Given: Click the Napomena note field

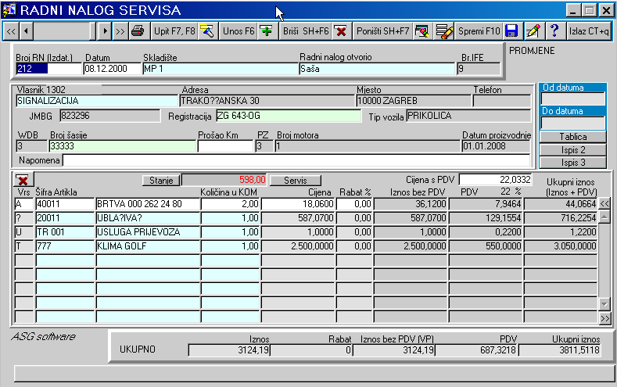Looking at the screenshot, I should 296,160.
